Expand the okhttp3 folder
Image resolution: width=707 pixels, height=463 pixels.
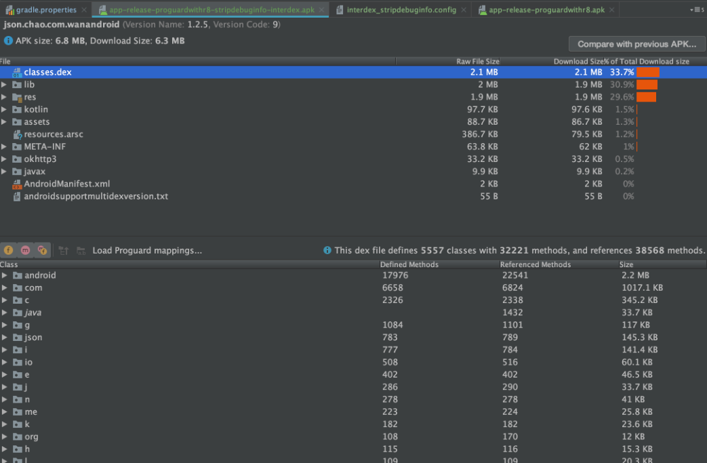point(4,159)
